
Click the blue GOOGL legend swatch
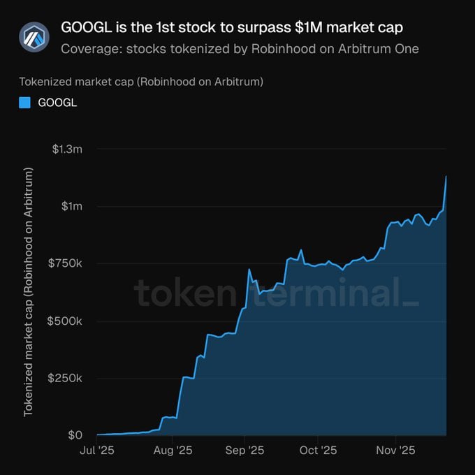(25, 103)
